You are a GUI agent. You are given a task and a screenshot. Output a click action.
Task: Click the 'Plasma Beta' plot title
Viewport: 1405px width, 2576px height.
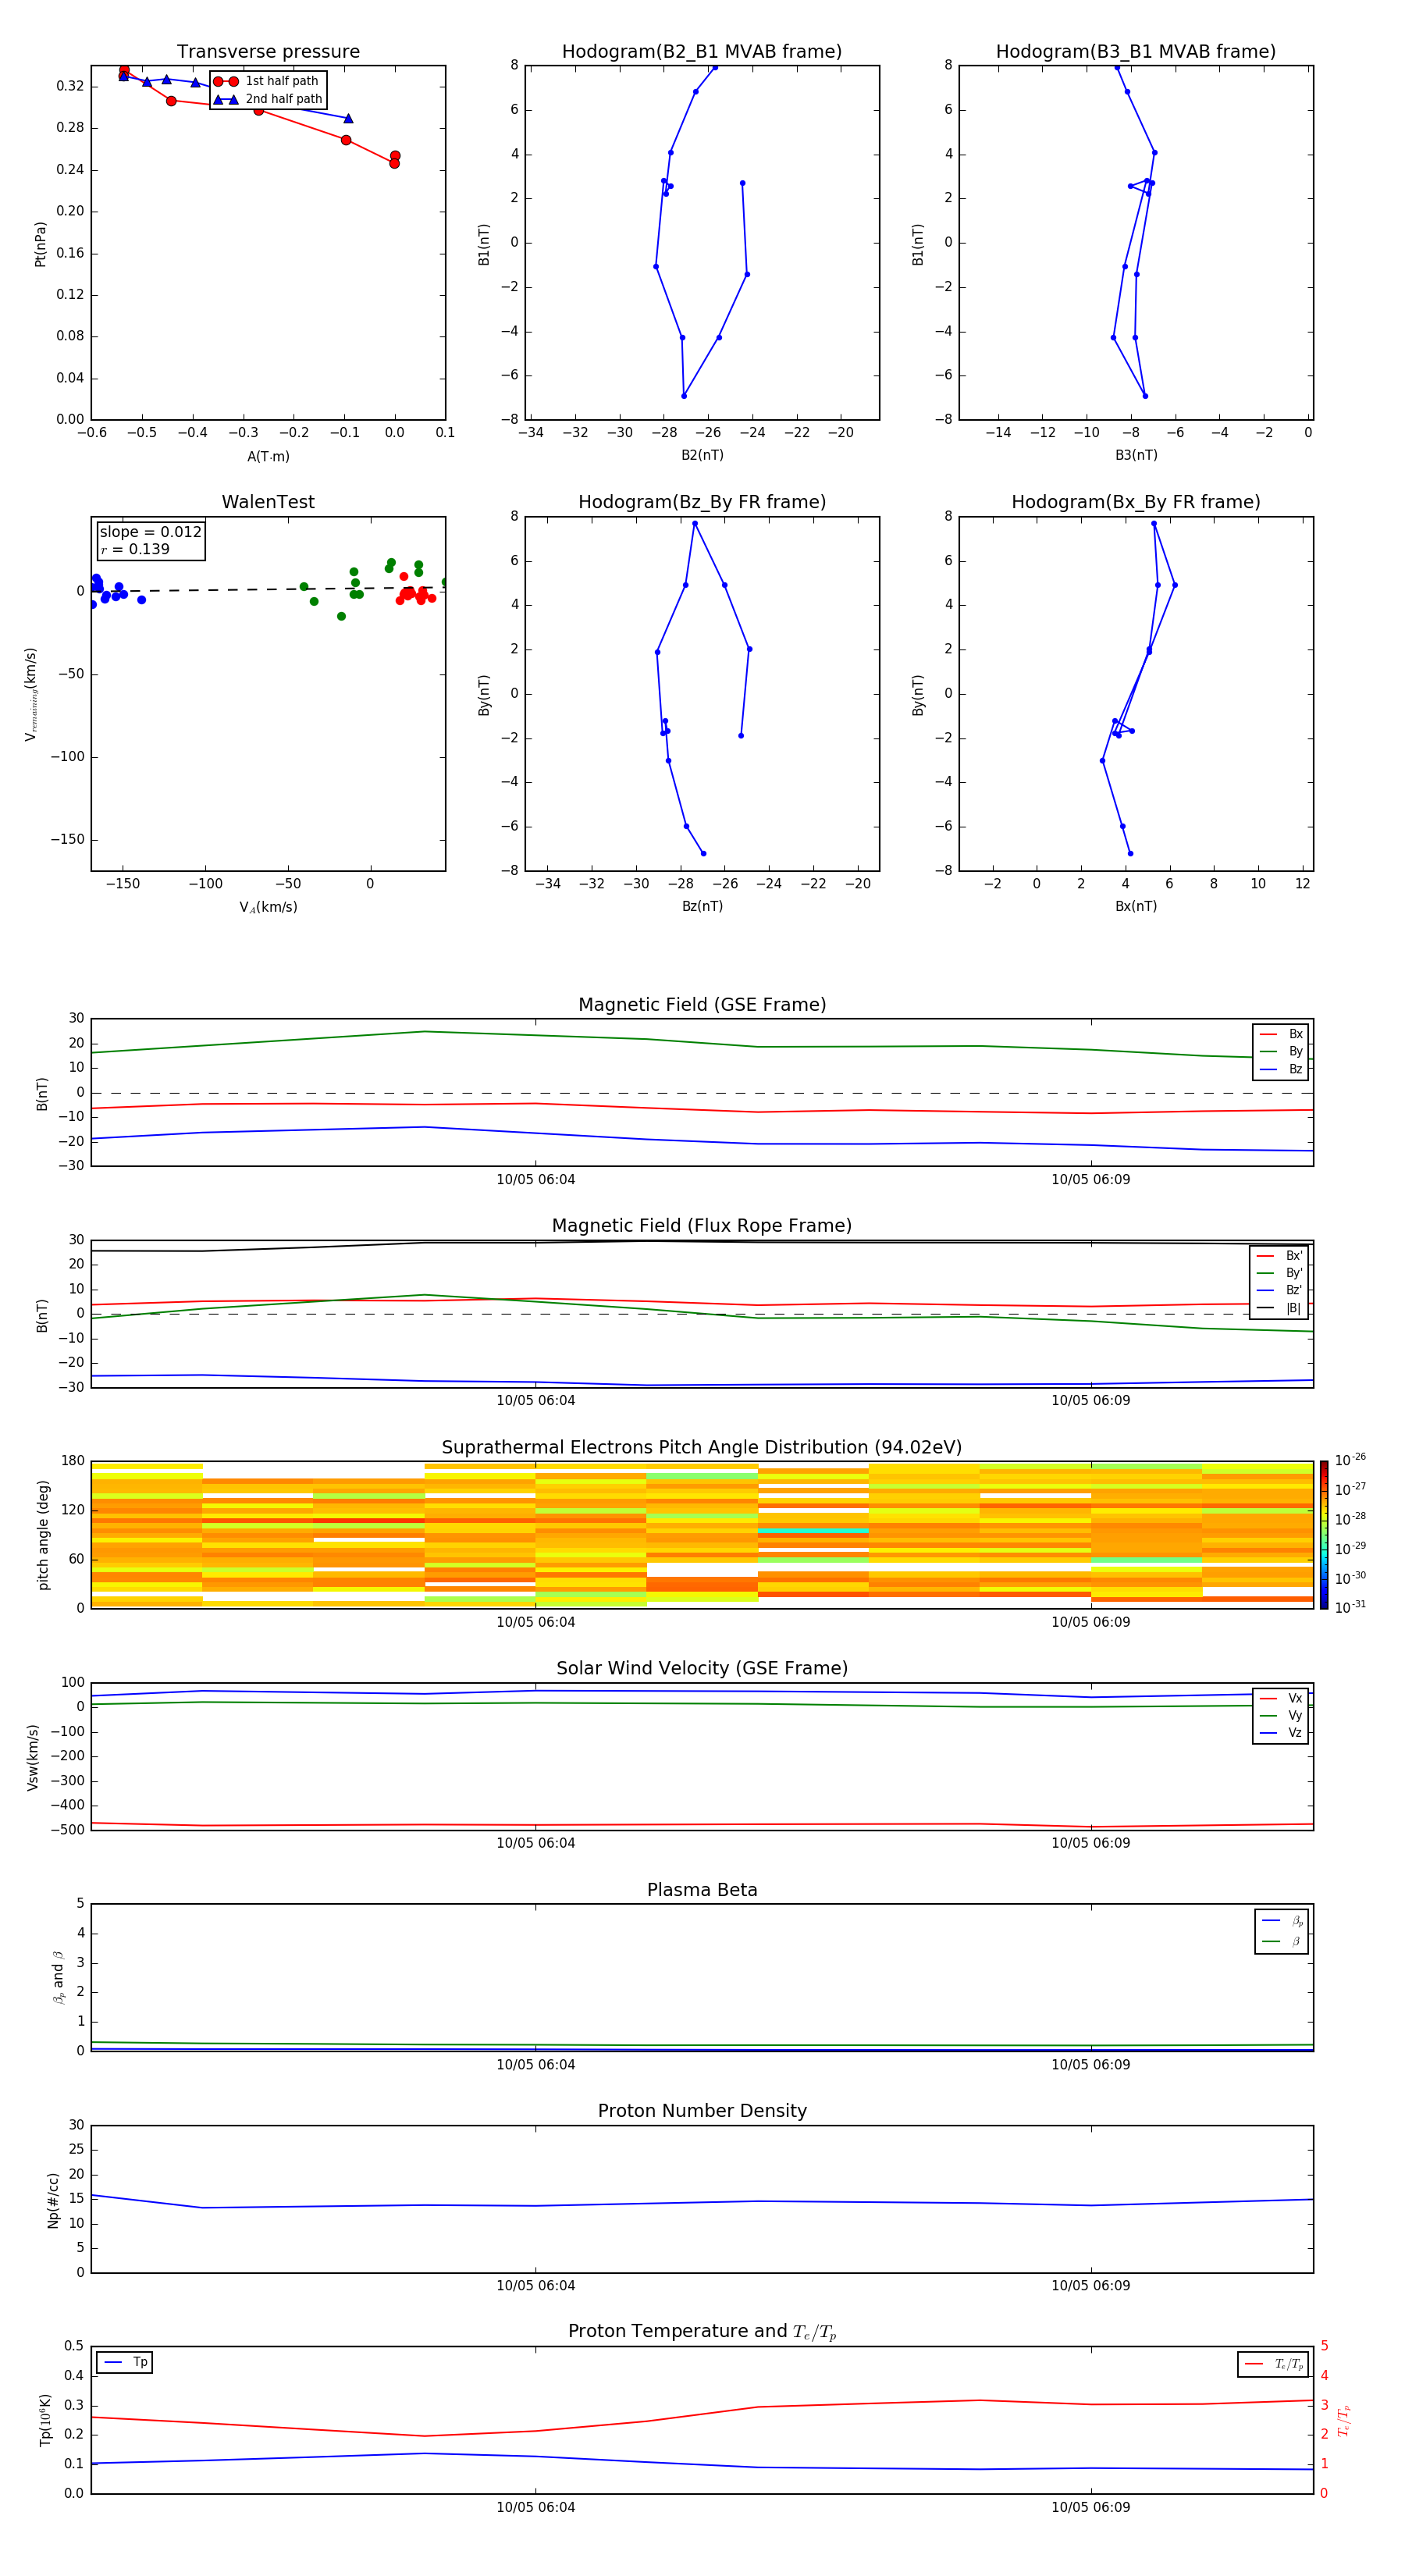point(702,1891)
